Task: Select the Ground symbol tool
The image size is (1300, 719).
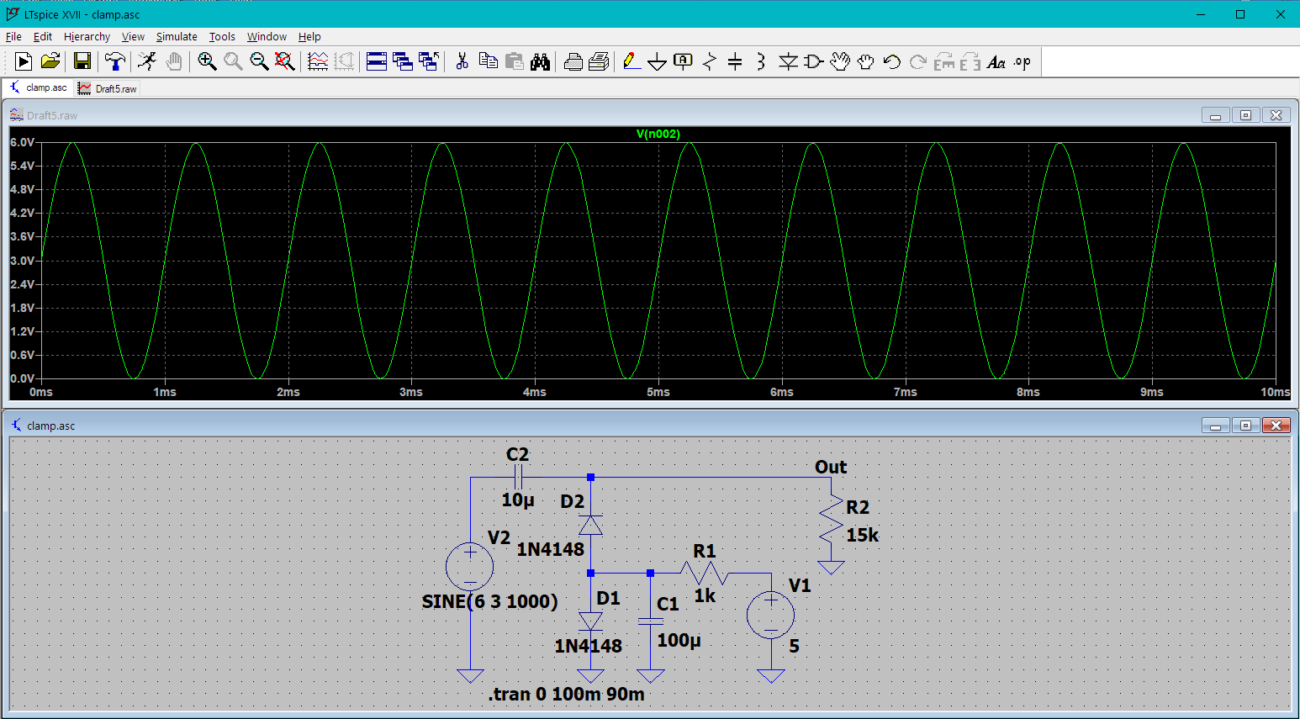Action: (658, 62)
